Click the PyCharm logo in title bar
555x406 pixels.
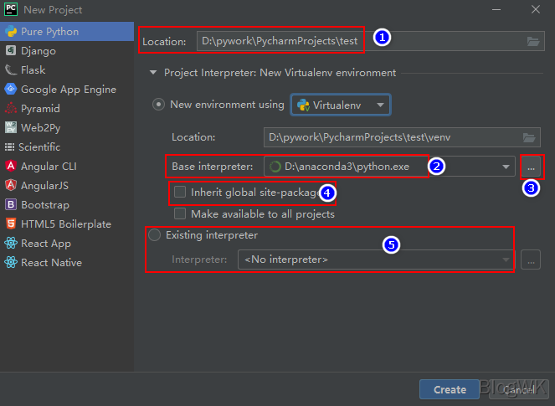click(11, 9)
